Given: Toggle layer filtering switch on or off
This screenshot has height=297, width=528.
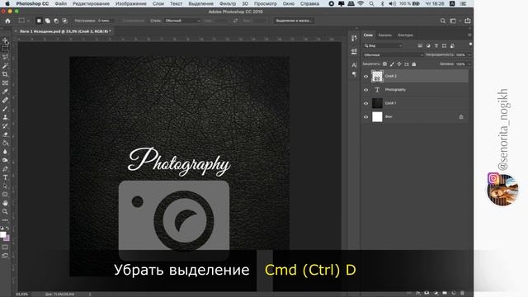Looking at the screenshot, I should 470,44.
